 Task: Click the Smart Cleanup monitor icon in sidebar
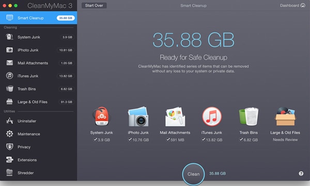coord(9,18)
